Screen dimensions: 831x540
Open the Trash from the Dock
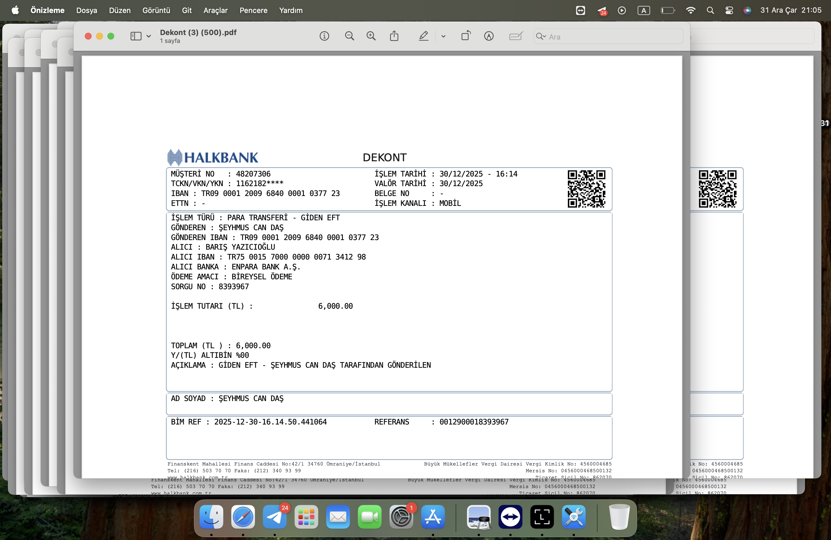619,517
